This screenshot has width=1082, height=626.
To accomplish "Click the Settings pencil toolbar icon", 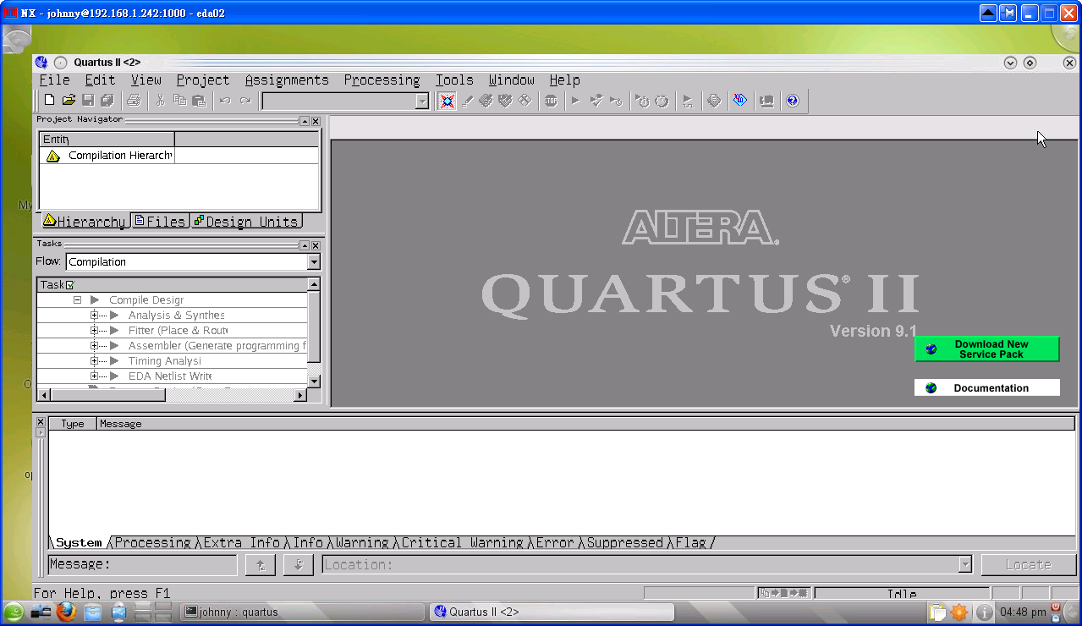I will [467, 101].
